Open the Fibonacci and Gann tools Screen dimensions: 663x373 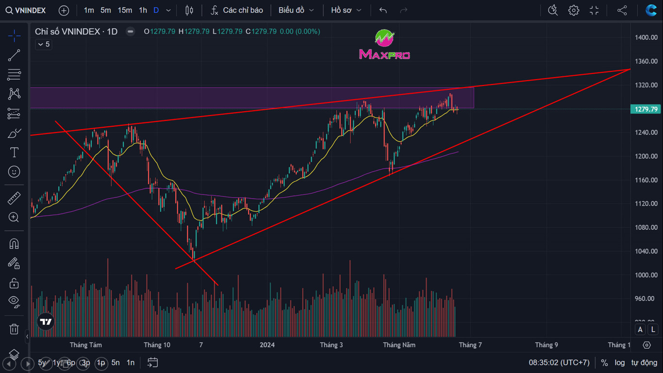pyautogui.click(x=14, y=75)
